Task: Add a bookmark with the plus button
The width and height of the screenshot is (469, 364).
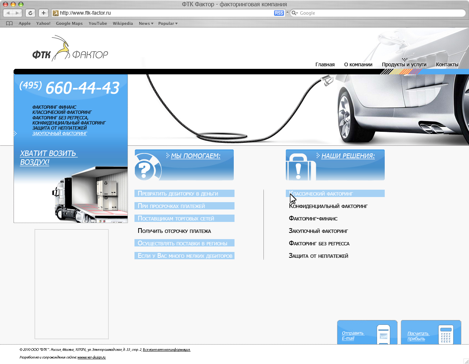Action: click(44, 13)
